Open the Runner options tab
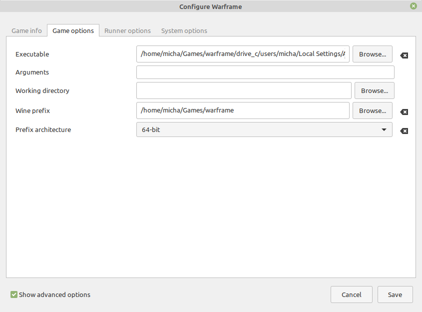This screenshot has width=422, height=312. pyautogui.click(x=127, y=30)
